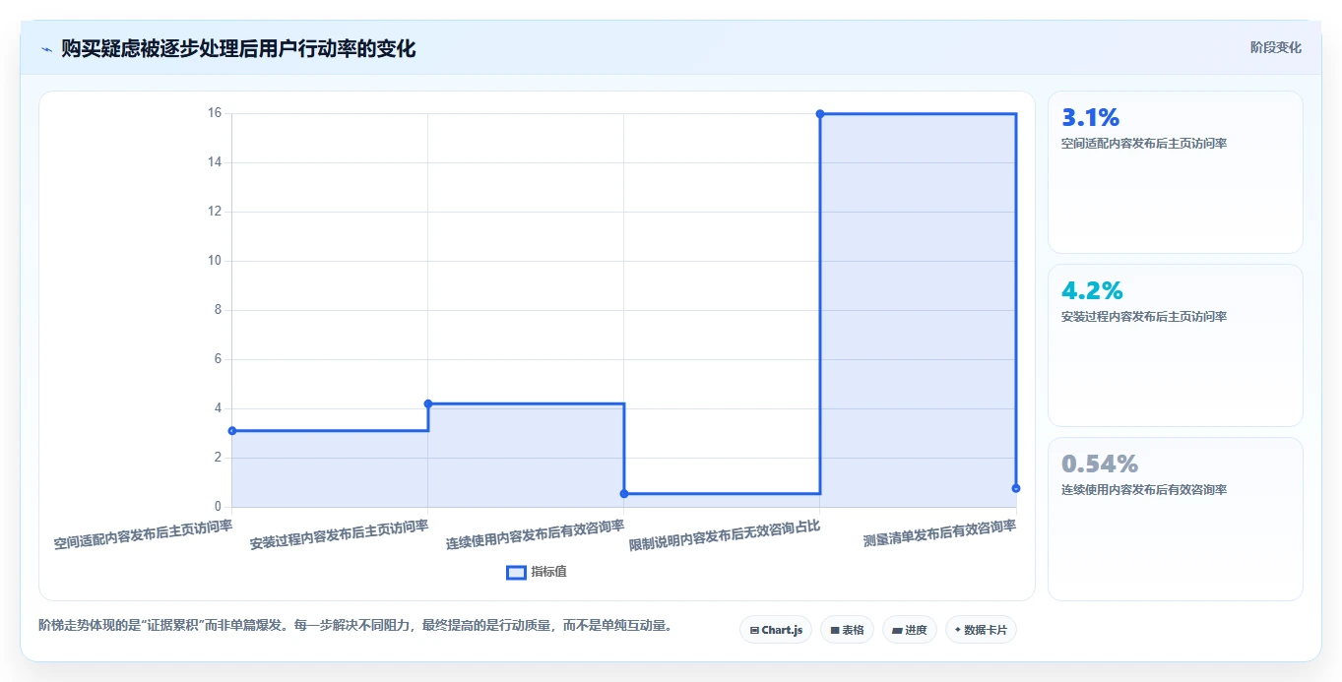Screen dimensions: 1342x682
Task: Click the lightning icon beside the title
Action: coord(46,48)
